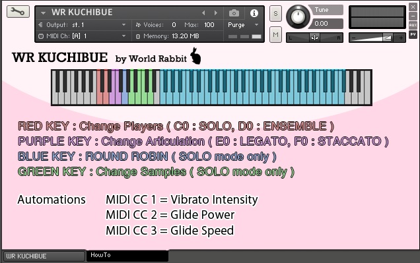Screen dimensions: 420x263
Task: Click the pan slider between L and R
Action: pos(314,38)
